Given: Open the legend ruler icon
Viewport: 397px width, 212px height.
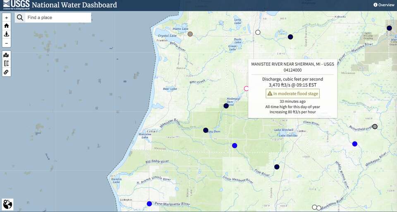Looking at the screenshot, I should 6,63.
